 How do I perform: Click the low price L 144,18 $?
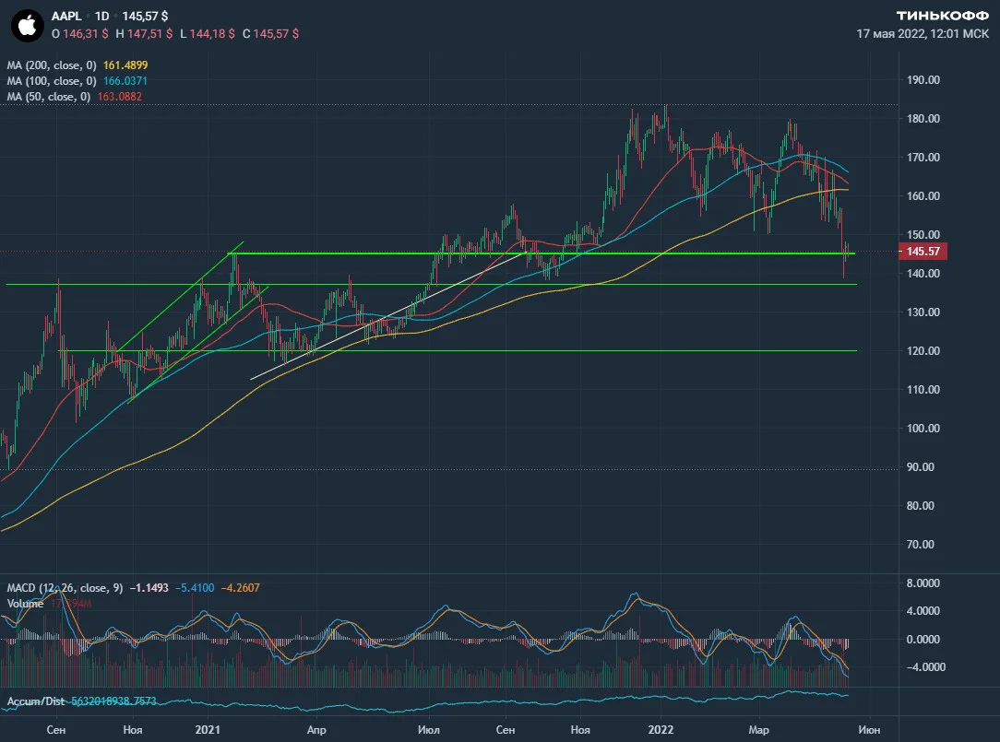[208, 34]
